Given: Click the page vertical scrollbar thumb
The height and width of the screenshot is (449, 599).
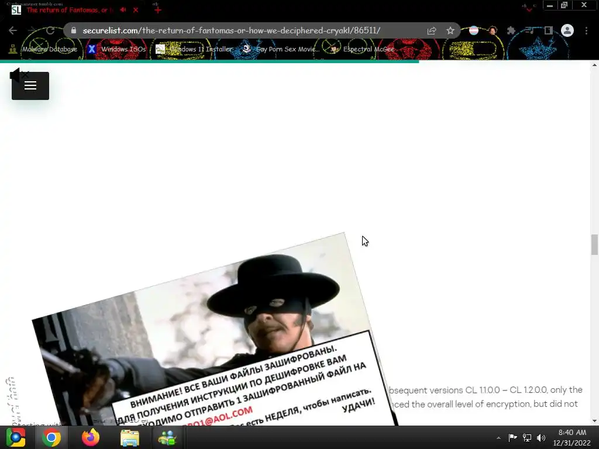Looking at the screenshot, I should pos(594,245).
